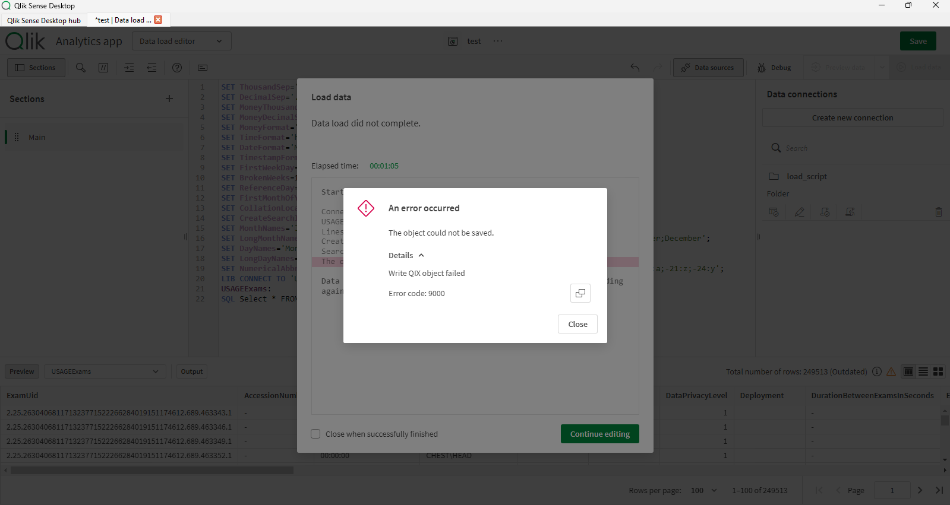
Task: Delete the load_script connection
Action: [939, 212]
